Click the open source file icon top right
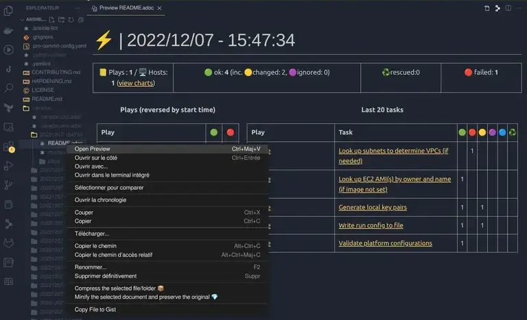 tap(487, 8)
